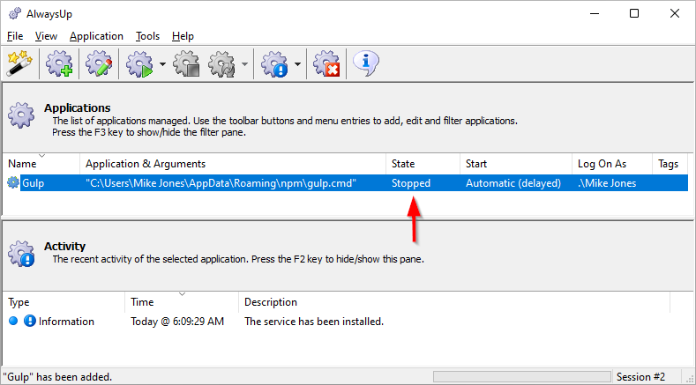Click the blue dot icon in the activity row
Screen dimensions: 696x385
pyautogui.click(x=13, y=321)
